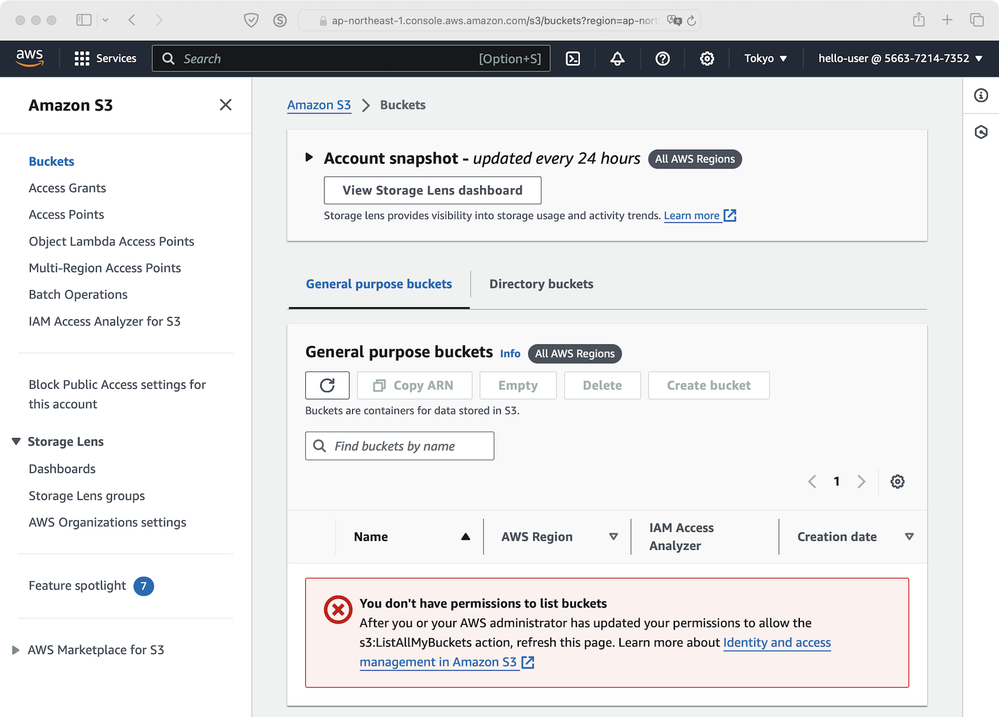Open IAM Access Analyzer for S3
The width and height of the screenshot is (999, 717).
click(104, 321)
